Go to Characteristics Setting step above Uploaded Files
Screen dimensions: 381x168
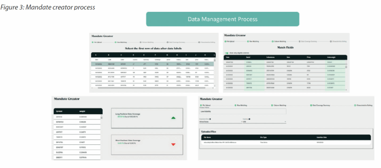355,105
